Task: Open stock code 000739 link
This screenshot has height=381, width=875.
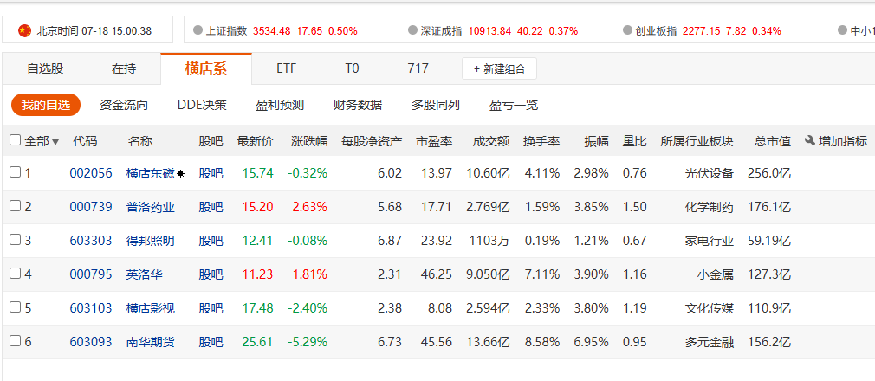Action: pos(91,207)
